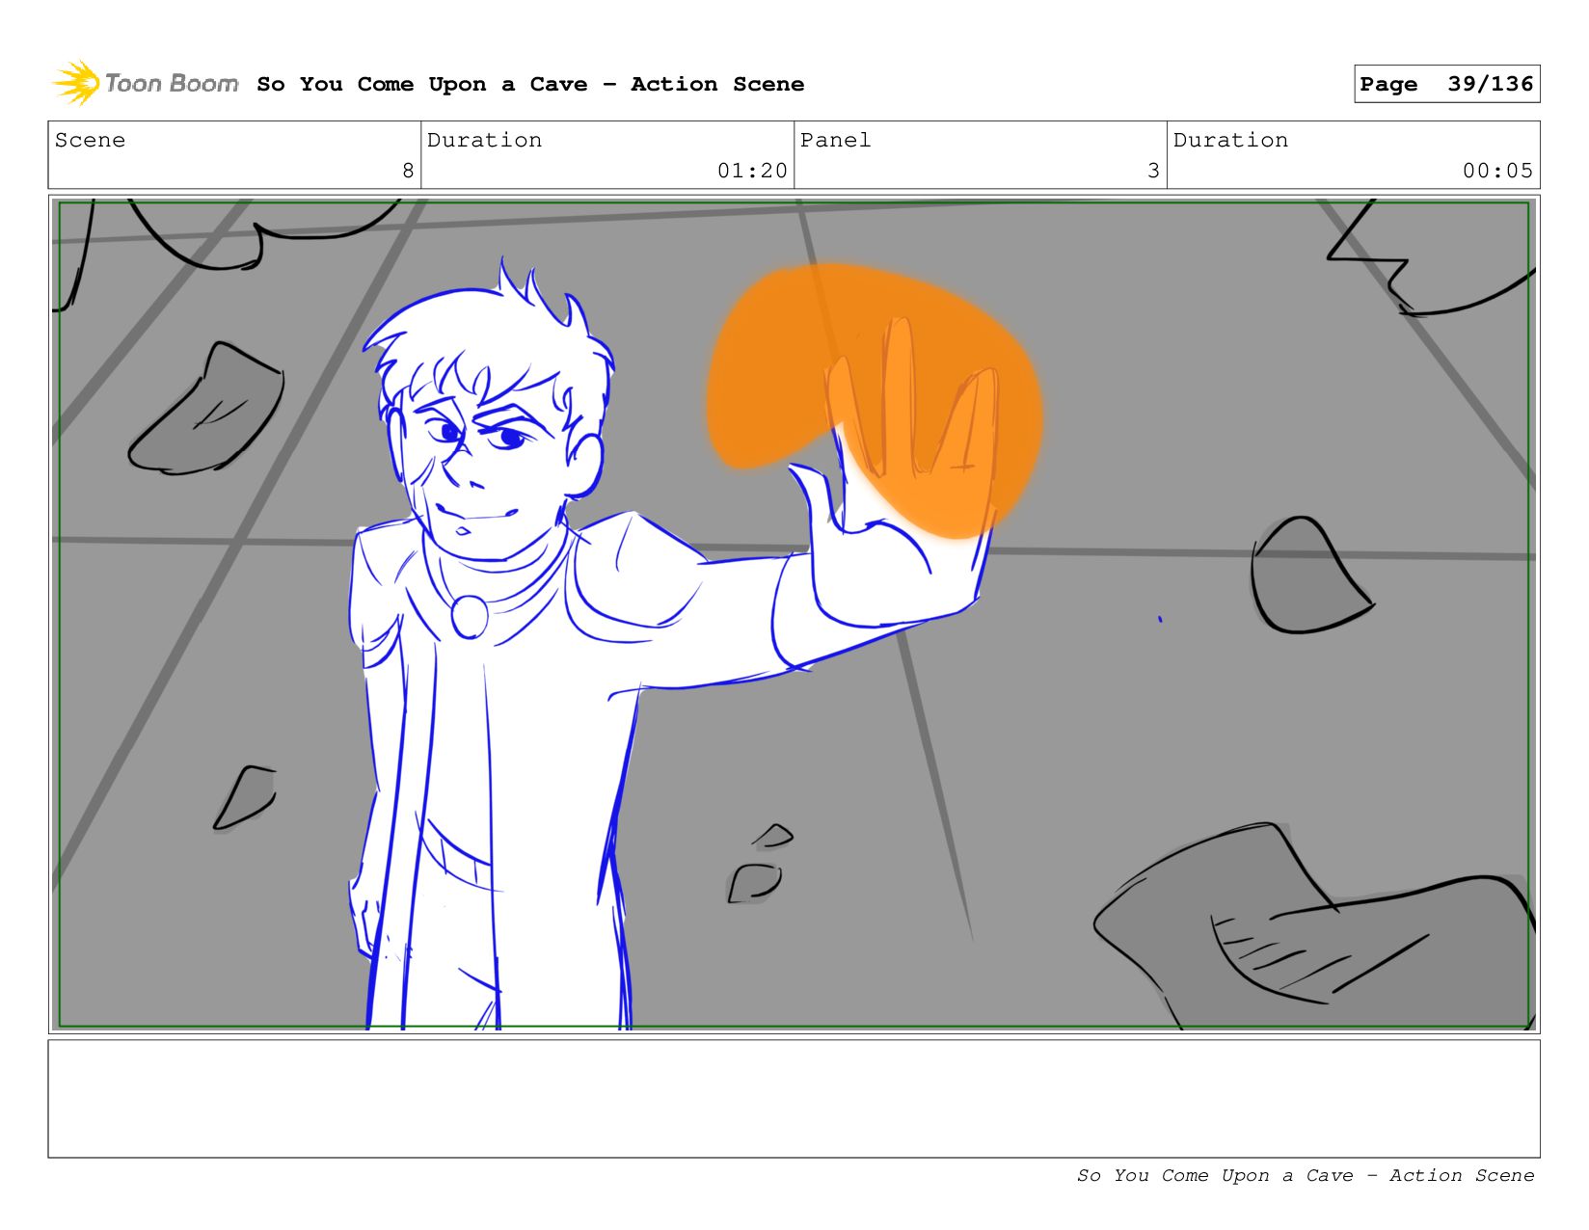The width and height of the screenshot is (1589, 1230).
Task: Click the scene number '8'
Action: point(408,171)
